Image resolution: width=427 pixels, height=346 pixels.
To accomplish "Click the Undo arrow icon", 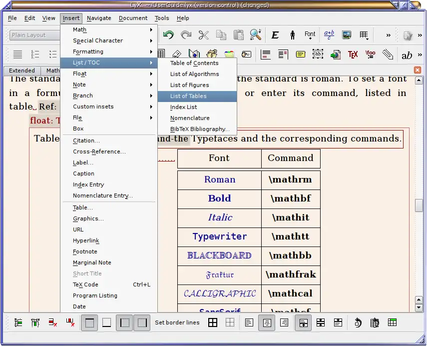I will point(168,35).
